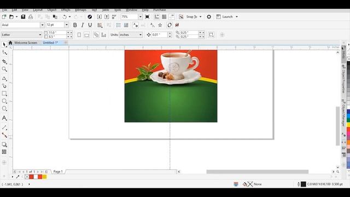Select the Parallel Dimension tool
Viewport: 350px width, 197px height.
click(4, 128)
